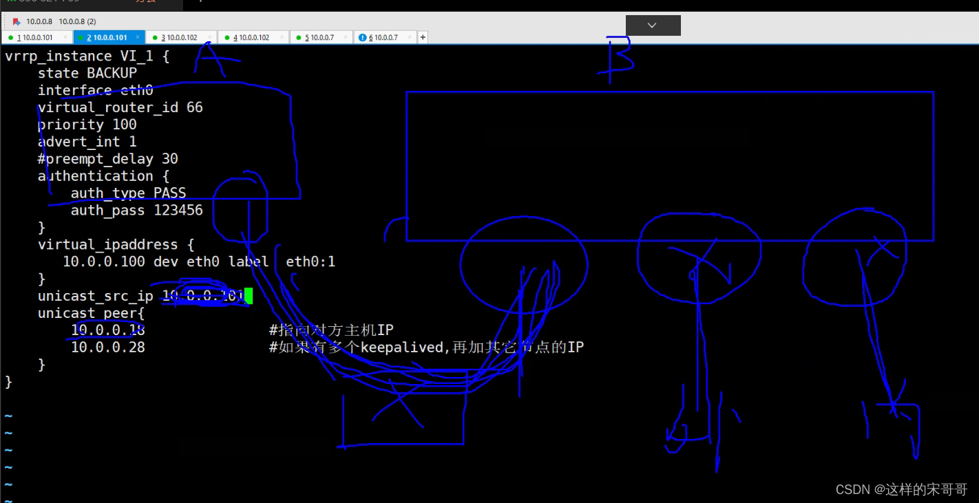
Task: Click '10.0.0.100 dev eth0 label eth0:1' line
Action: [x=199, y=261]
